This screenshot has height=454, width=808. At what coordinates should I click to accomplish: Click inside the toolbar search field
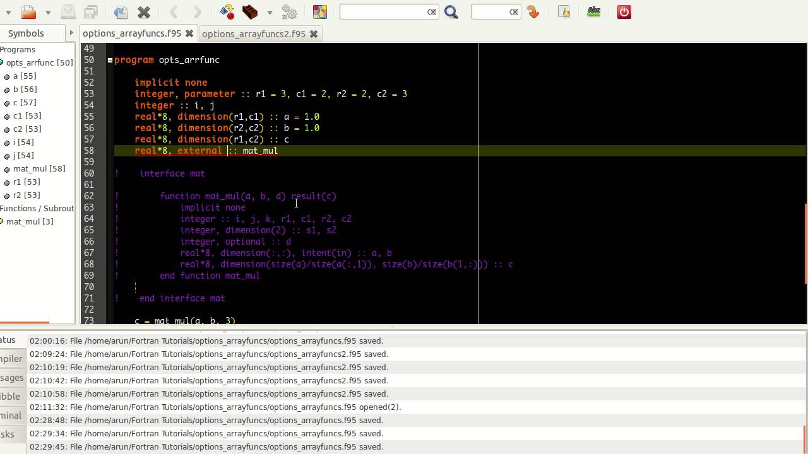(383, 12)
